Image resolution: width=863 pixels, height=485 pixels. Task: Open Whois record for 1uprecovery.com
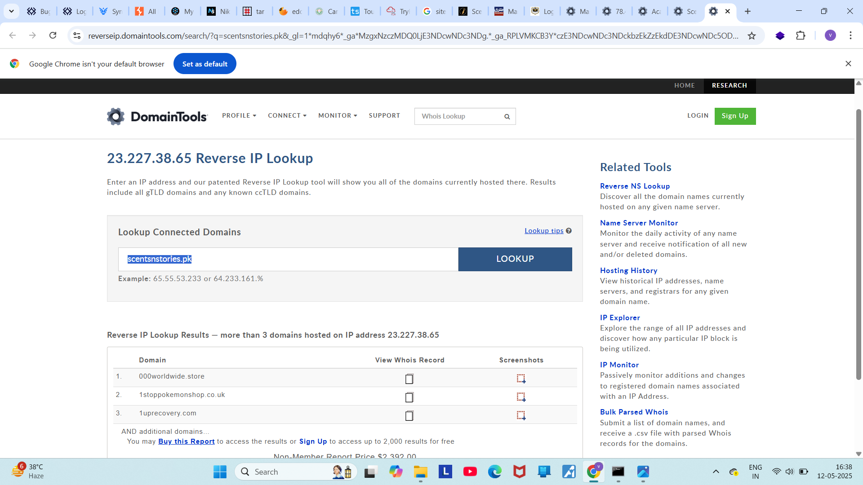point(409,416)
